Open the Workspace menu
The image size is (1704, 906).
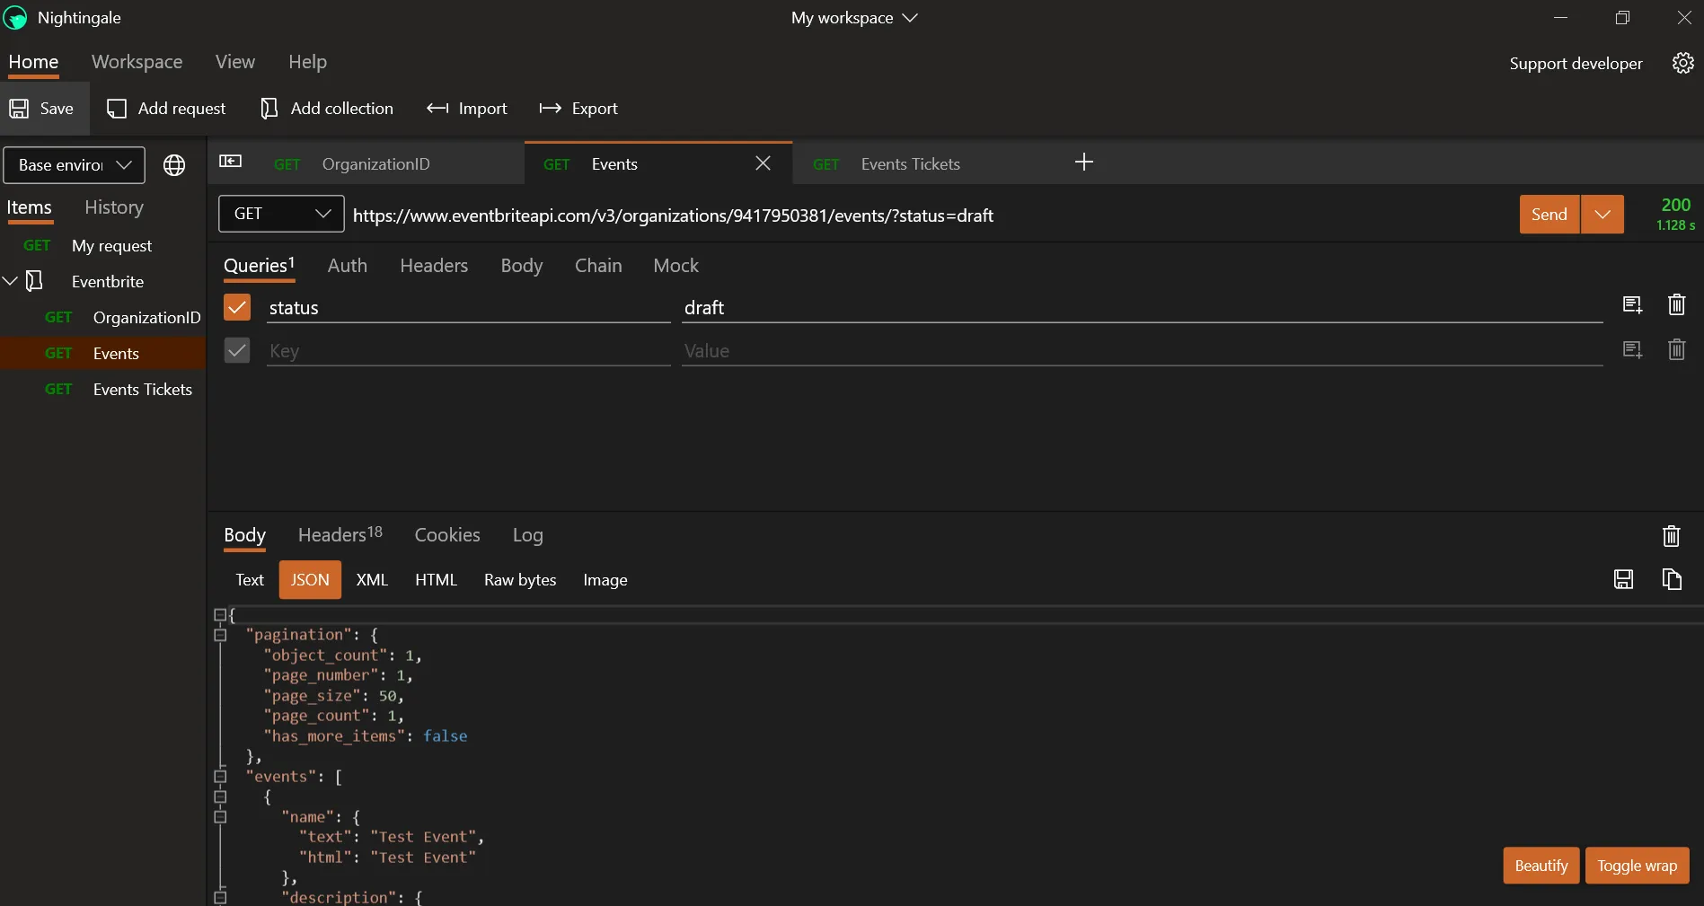click(137, 62)
